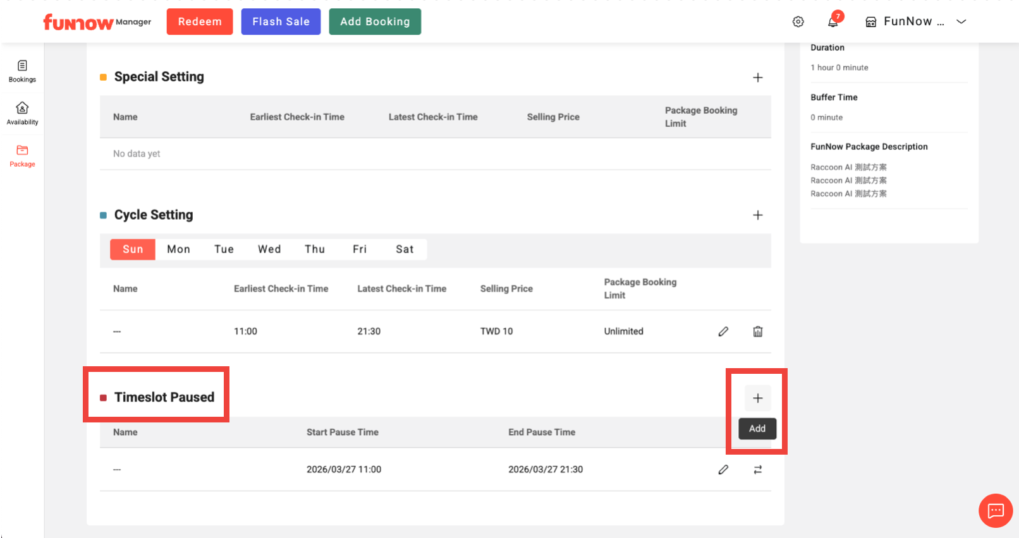Edit the 11:00 cycle setting row
This screenshot has width=1019, height=538.
click(x=723, y=332)
